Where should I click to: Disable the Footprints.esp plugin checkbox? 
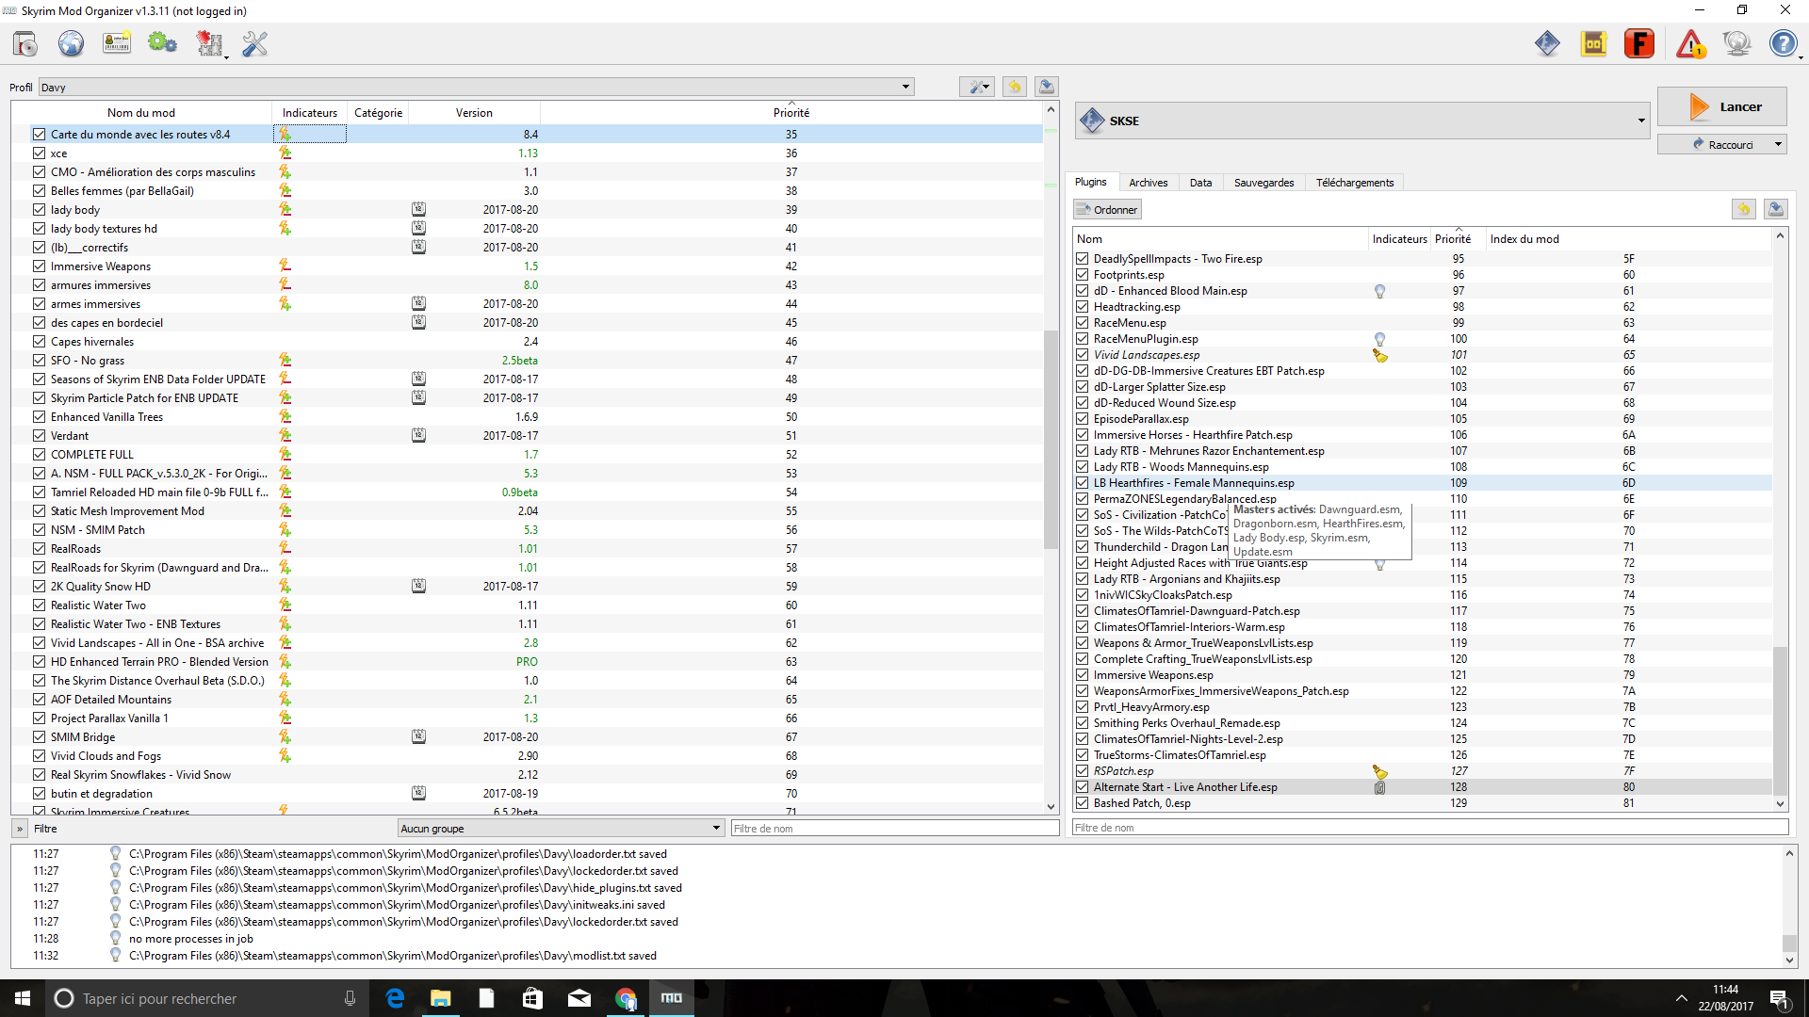[1083, 275]
